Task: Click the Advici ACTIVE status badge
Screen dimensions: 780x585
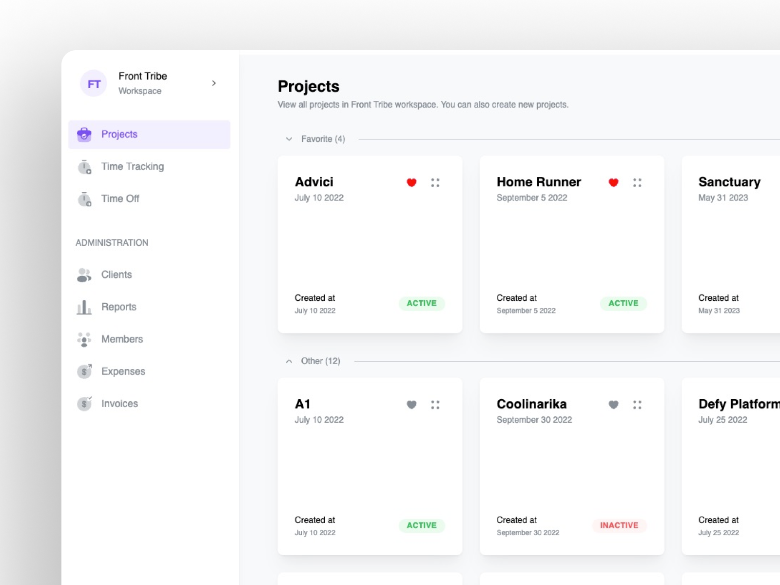Action: (x=422, y=303)
